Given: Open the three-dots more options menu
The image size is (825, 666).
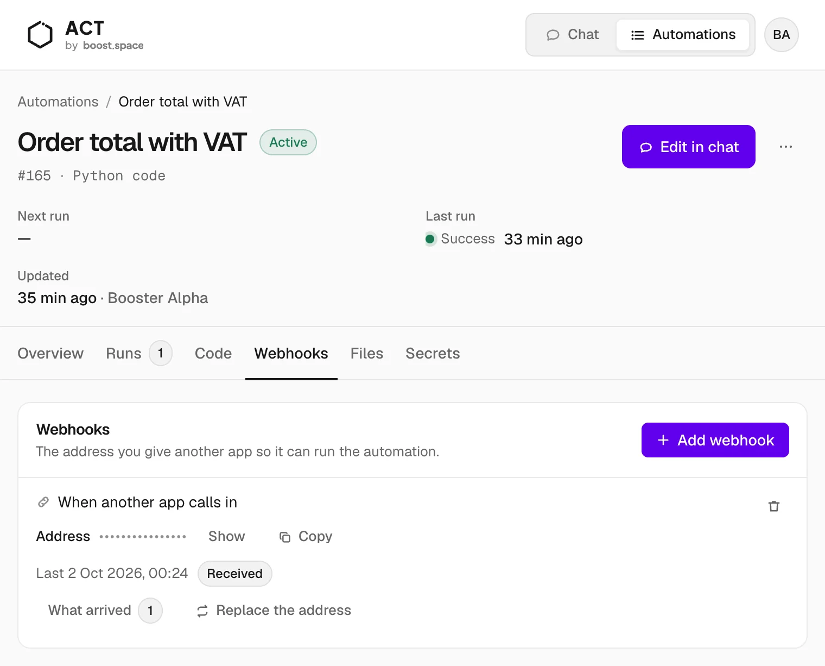Looking at the screenshot, I should click(x=785, y=147).
